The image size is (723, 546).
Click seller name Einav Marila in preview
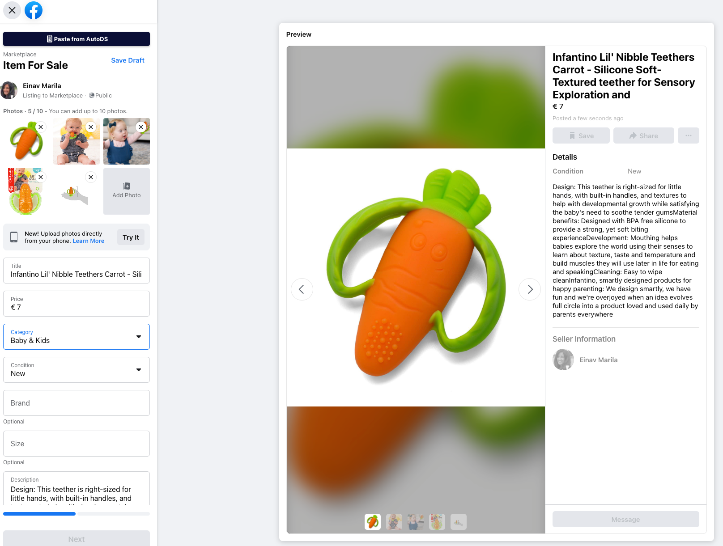[599, 360]
